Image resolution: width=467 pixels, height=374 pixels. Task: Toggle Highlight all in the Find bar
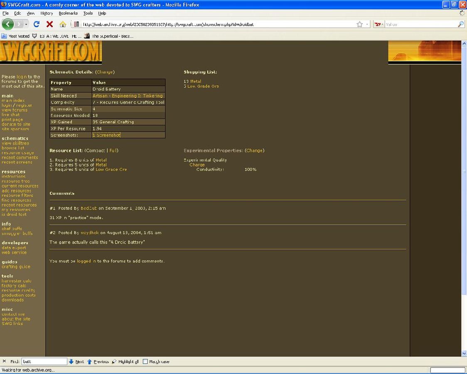tap(125, 362)
